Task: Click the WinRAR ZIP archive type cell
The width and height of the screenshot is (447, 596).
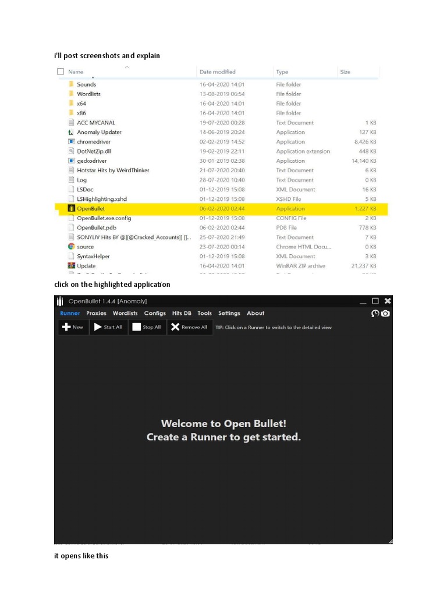Action: coord(301,265)
